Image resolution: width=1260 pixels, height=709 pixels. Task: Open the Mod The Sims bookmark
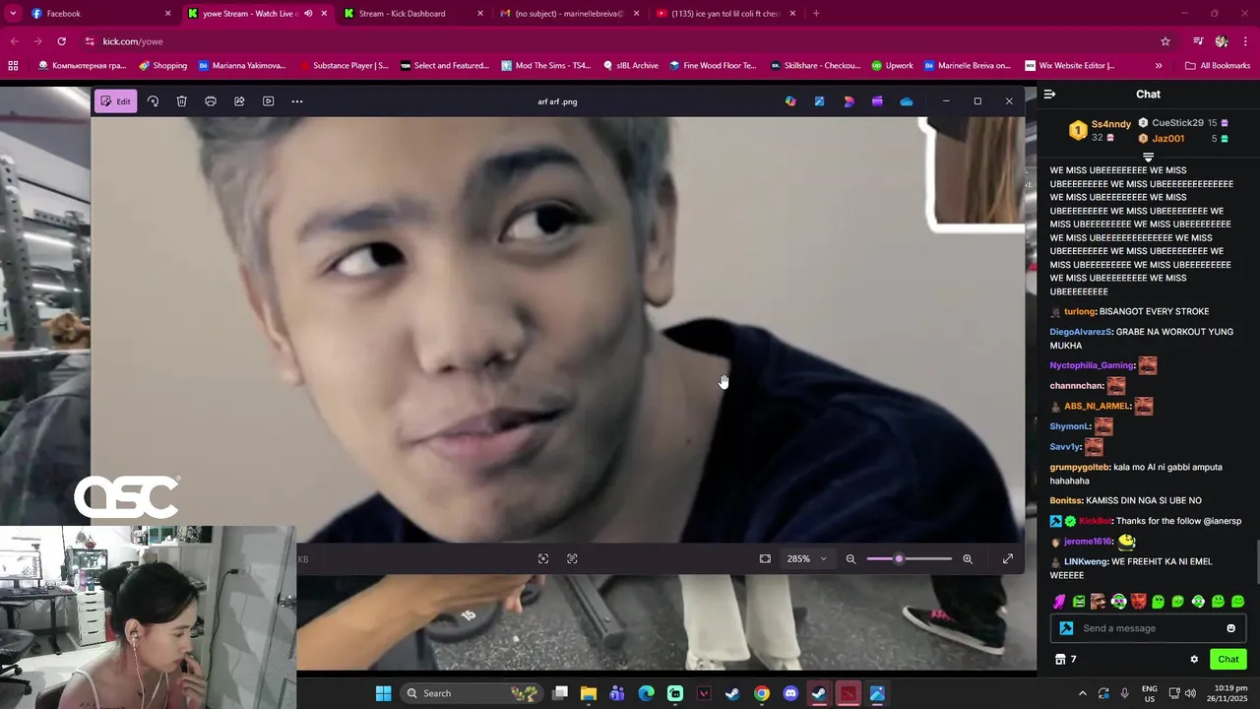click(546, 66)
